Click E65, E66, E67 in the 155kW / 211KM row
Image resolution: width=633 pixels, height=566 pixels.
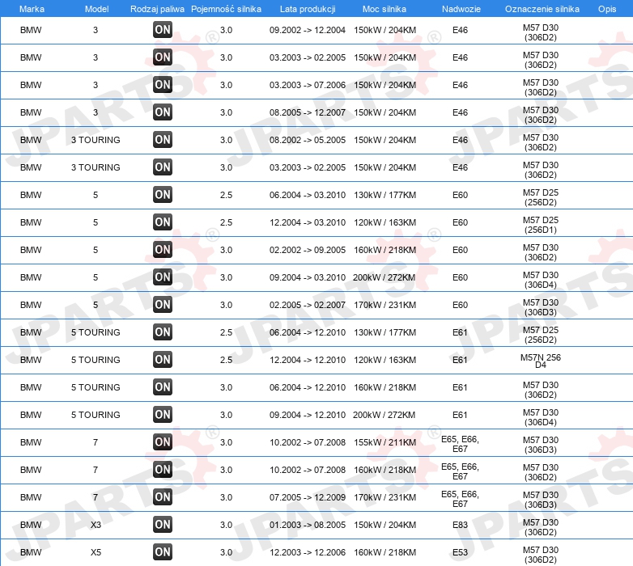461,444
